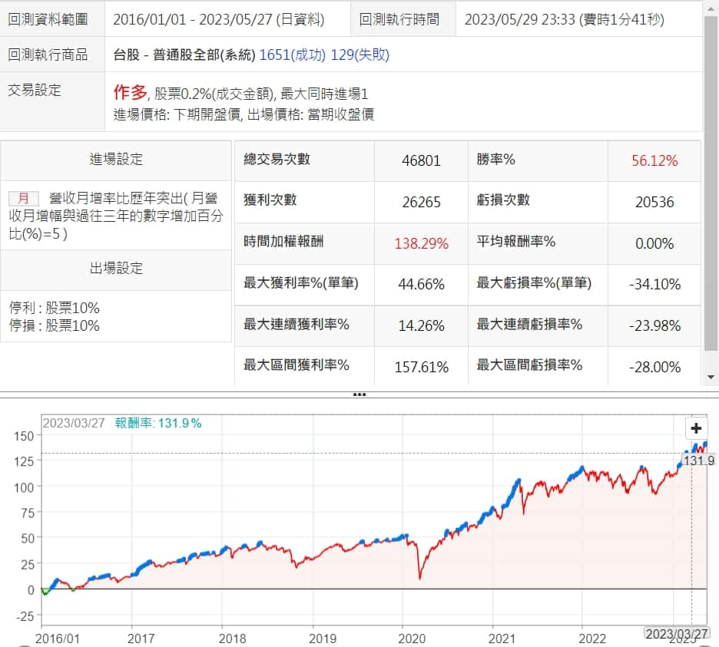Select the 進場設定 section header
Screen dimensions: 719x647
[116, 160]
